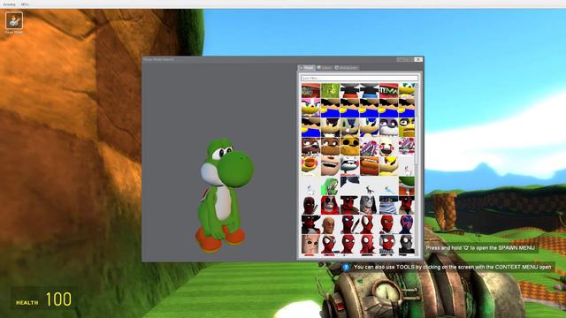The height and width of the screenshot is (318, 566).
Task: Close the Player Model window
Action: tap(418, 59)
